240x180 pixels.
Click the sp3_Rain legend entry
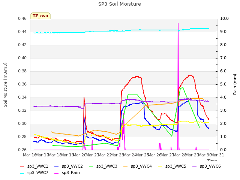coord(67,173)
